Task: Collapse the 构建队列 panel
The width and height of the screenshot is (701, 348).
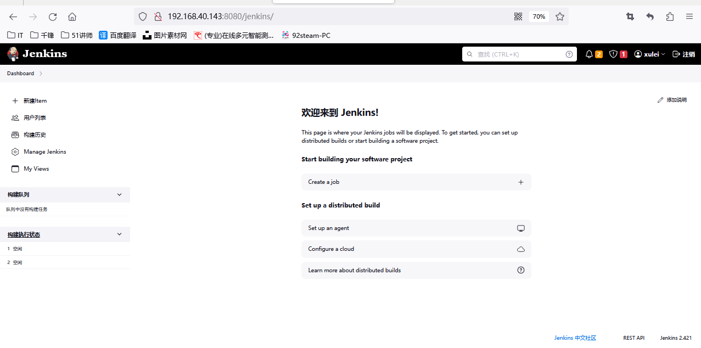Action: click(120, 195)
